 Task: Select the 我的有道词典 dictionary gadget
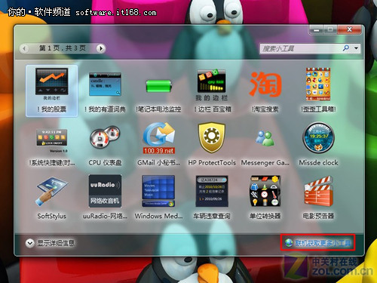click(x=105, y=91)
